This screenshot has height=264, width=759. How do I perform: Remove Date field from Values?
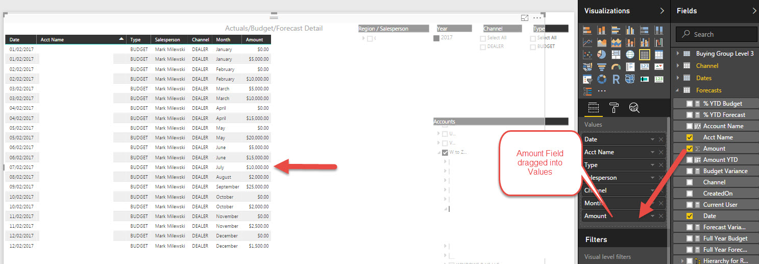point(661,139)
